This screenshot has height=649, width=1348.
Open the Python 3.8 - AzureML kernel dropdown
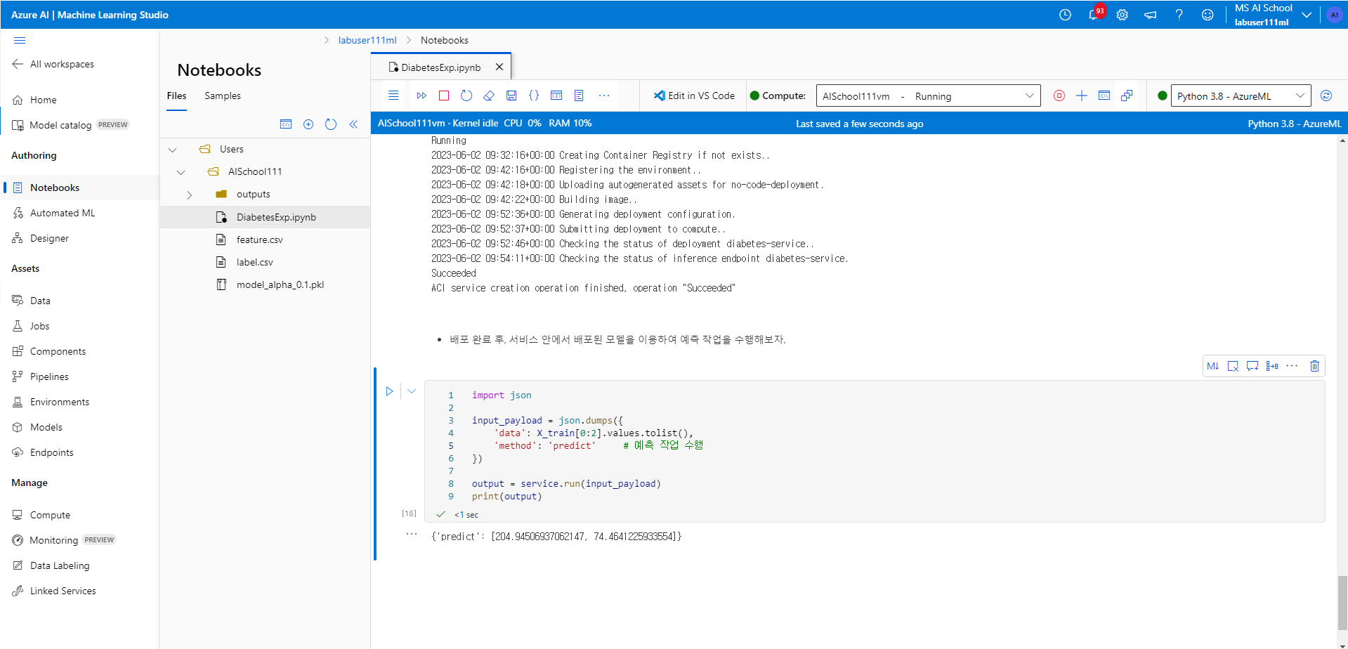(x=1241, y=96)
